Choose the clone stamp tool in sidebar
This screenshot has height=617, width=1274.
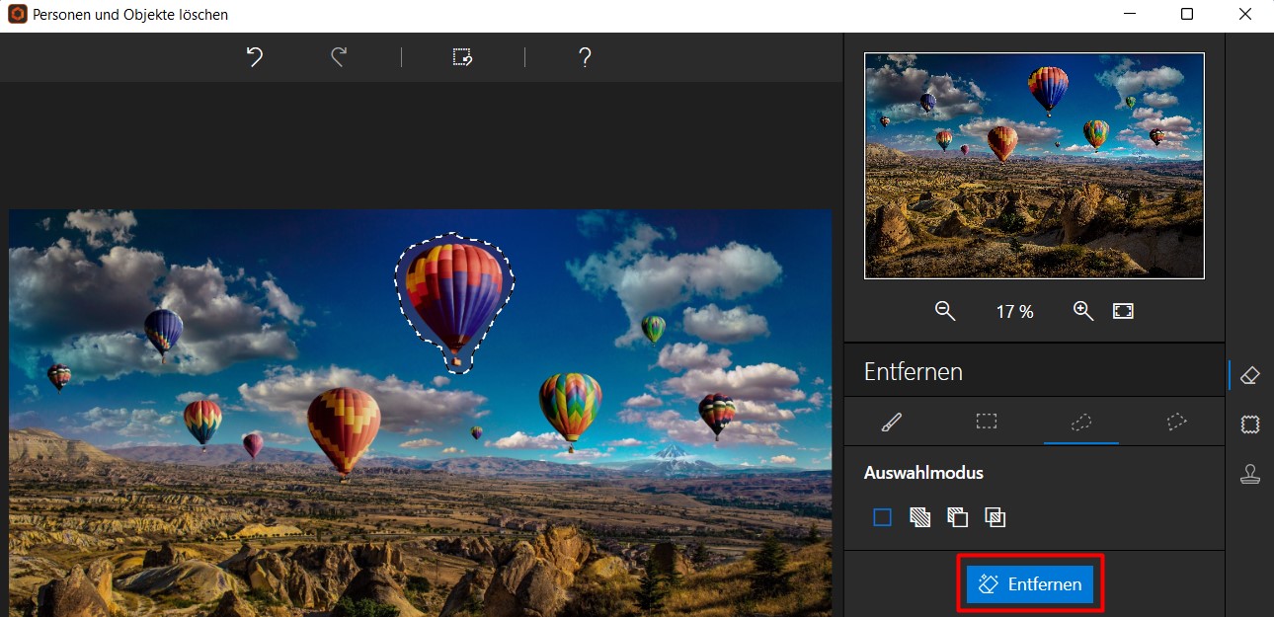pyautogui.click(x=1249, y=474)
